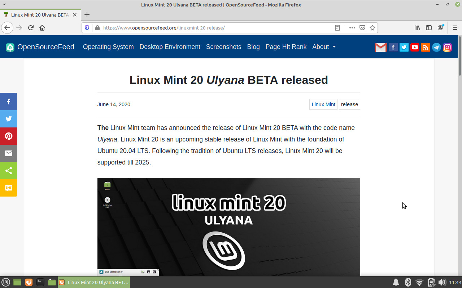This screenshot has height=288, width=462.
Task: Open the Bluetooth tray icon
Action: (x=408, y=282)
